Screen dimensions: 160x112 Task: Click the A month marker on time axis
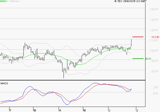(x=60, y=110)
